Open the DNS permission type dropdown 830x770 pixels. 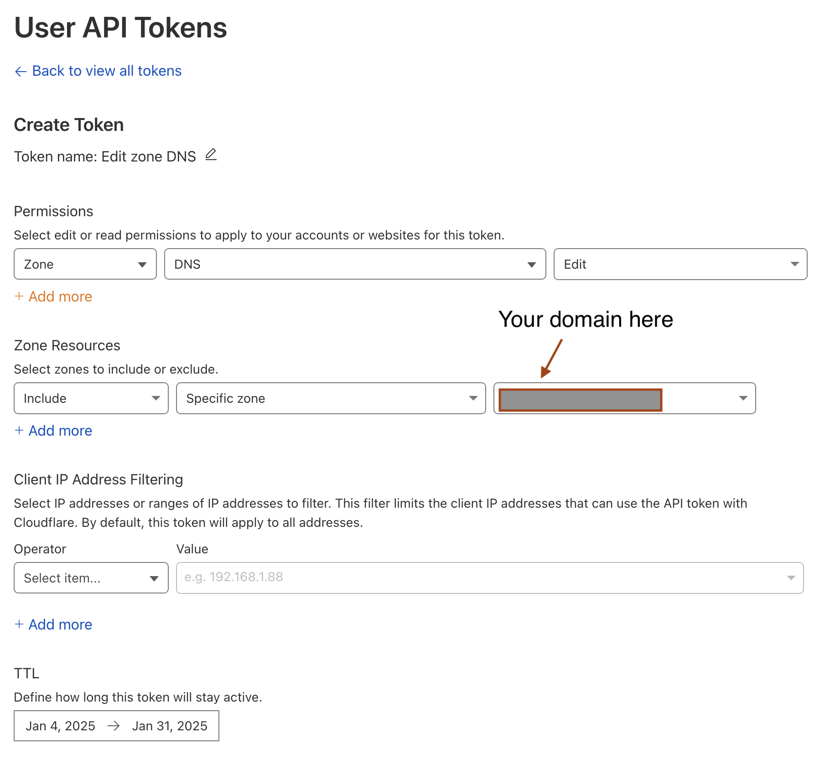pyautogui.click(x=355, y=264)
